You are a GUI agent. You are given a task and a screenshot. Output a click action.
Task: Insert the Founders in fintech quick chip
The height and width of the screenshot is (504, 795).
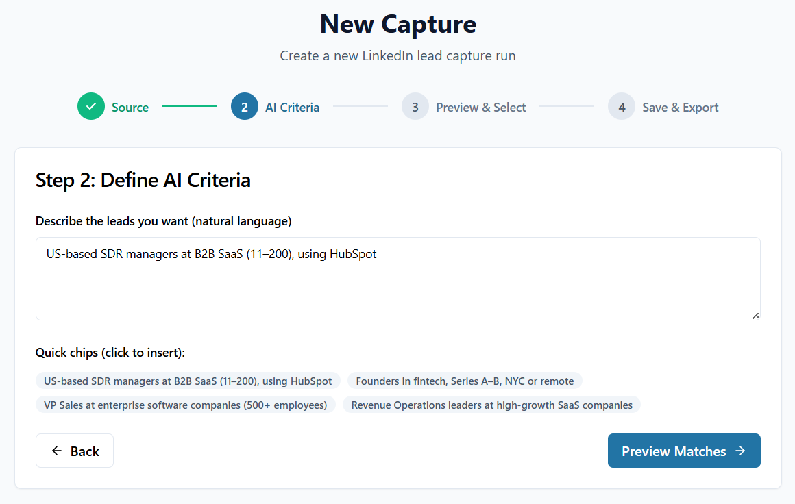click(465, 381)
